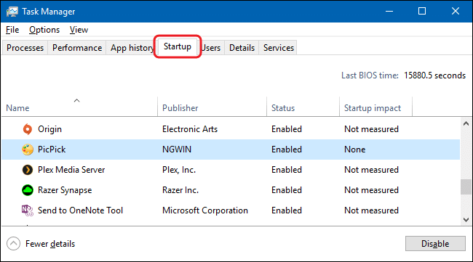Select the green Razer Synapse icon
Viewport: 473px width, 262px height.
tap(28, 190)
